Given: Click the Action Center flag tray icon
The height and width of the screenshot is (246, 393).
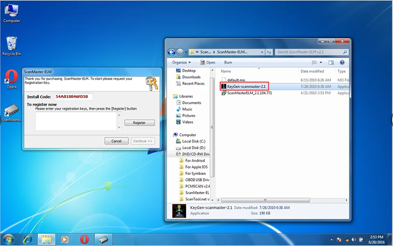Looking at the screenshot, I should (339, 240).
